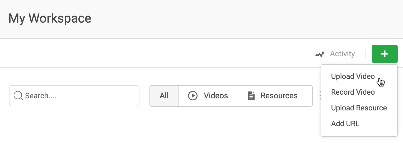Click the play circle icon beside Videos
The width and height of the screenshot is (403, 143).
click(193, 96)
